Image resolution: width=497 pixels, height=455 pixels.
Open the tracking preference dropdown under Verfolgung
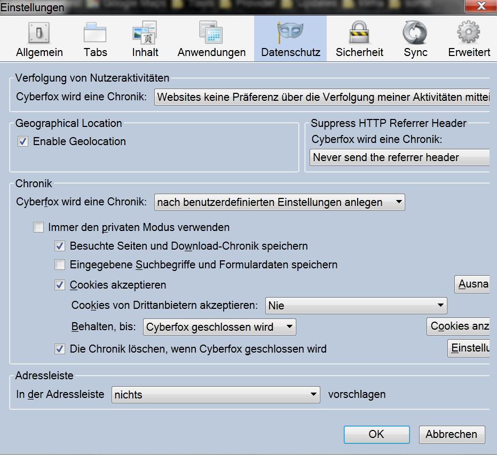coord(322,97)
